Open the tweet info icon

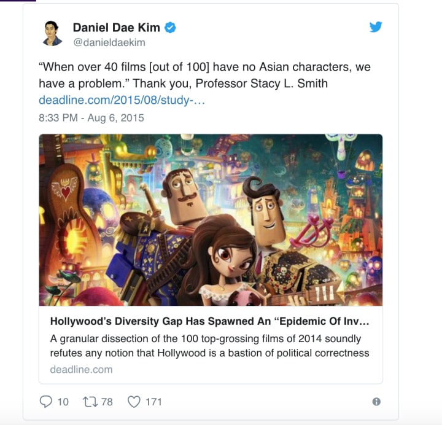click(376, 402)
